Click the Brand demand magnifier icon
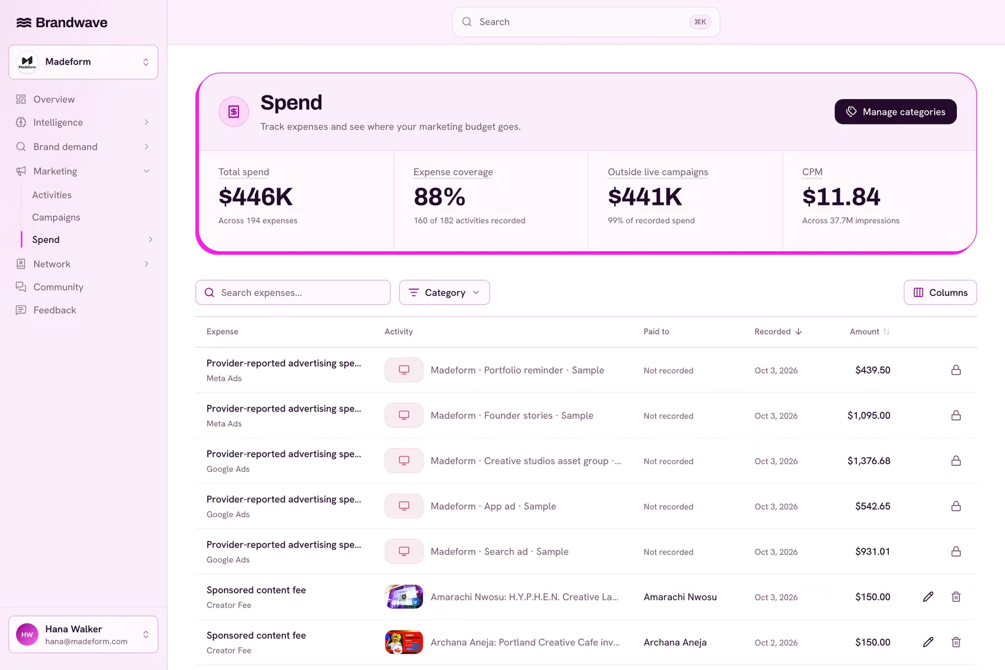Viewport: 1005px width, 670px height. 21,147
